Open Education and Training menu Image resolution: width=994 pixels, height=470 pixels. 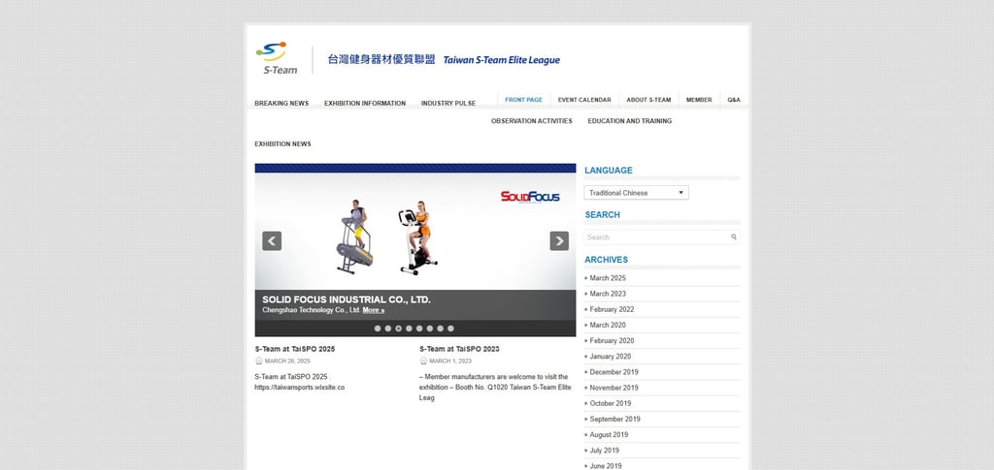629,121
